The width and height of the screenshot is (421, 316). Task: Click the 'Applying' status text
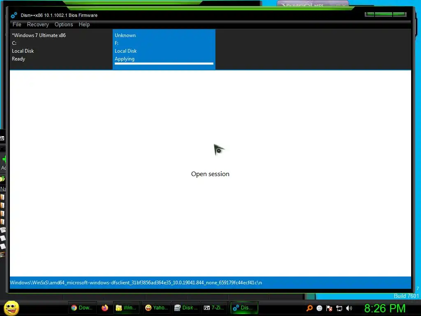click(125, 59)
